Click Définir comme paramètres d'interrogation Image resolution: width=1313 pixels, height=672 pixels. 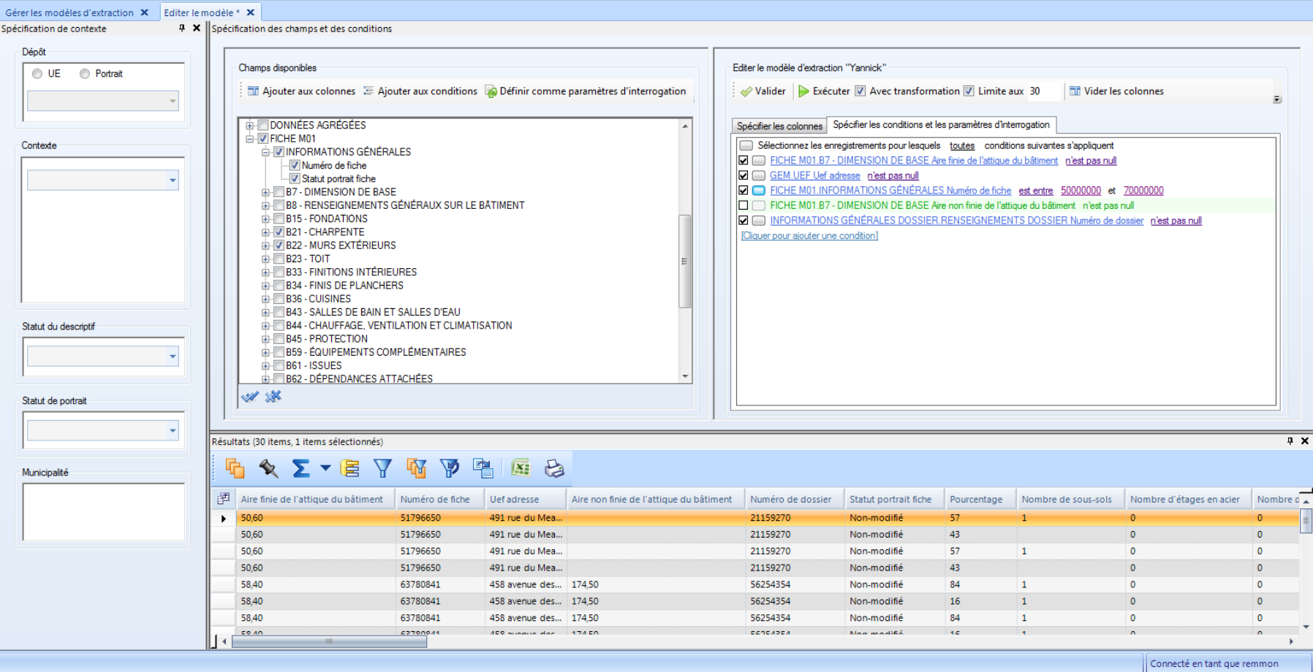tap(586, 91)
